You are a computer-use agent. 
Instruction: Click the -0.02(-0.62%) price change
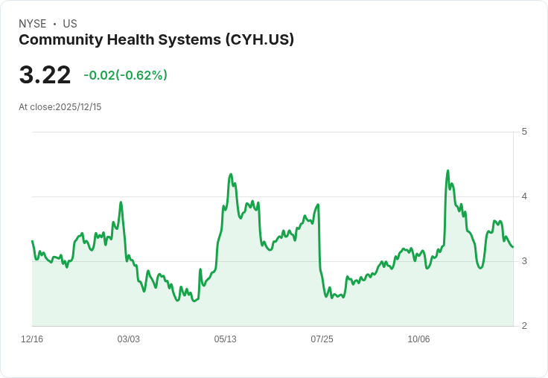coord(126,75)
